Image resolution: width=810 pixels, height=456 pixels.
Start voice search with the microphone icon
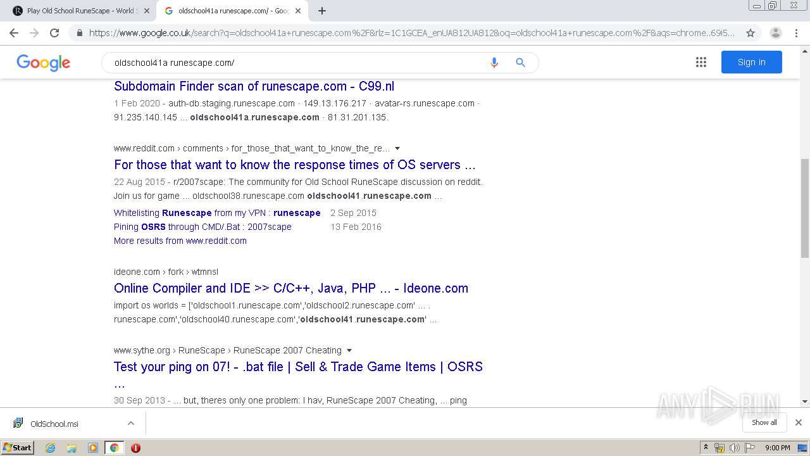(x=494, y=63)
